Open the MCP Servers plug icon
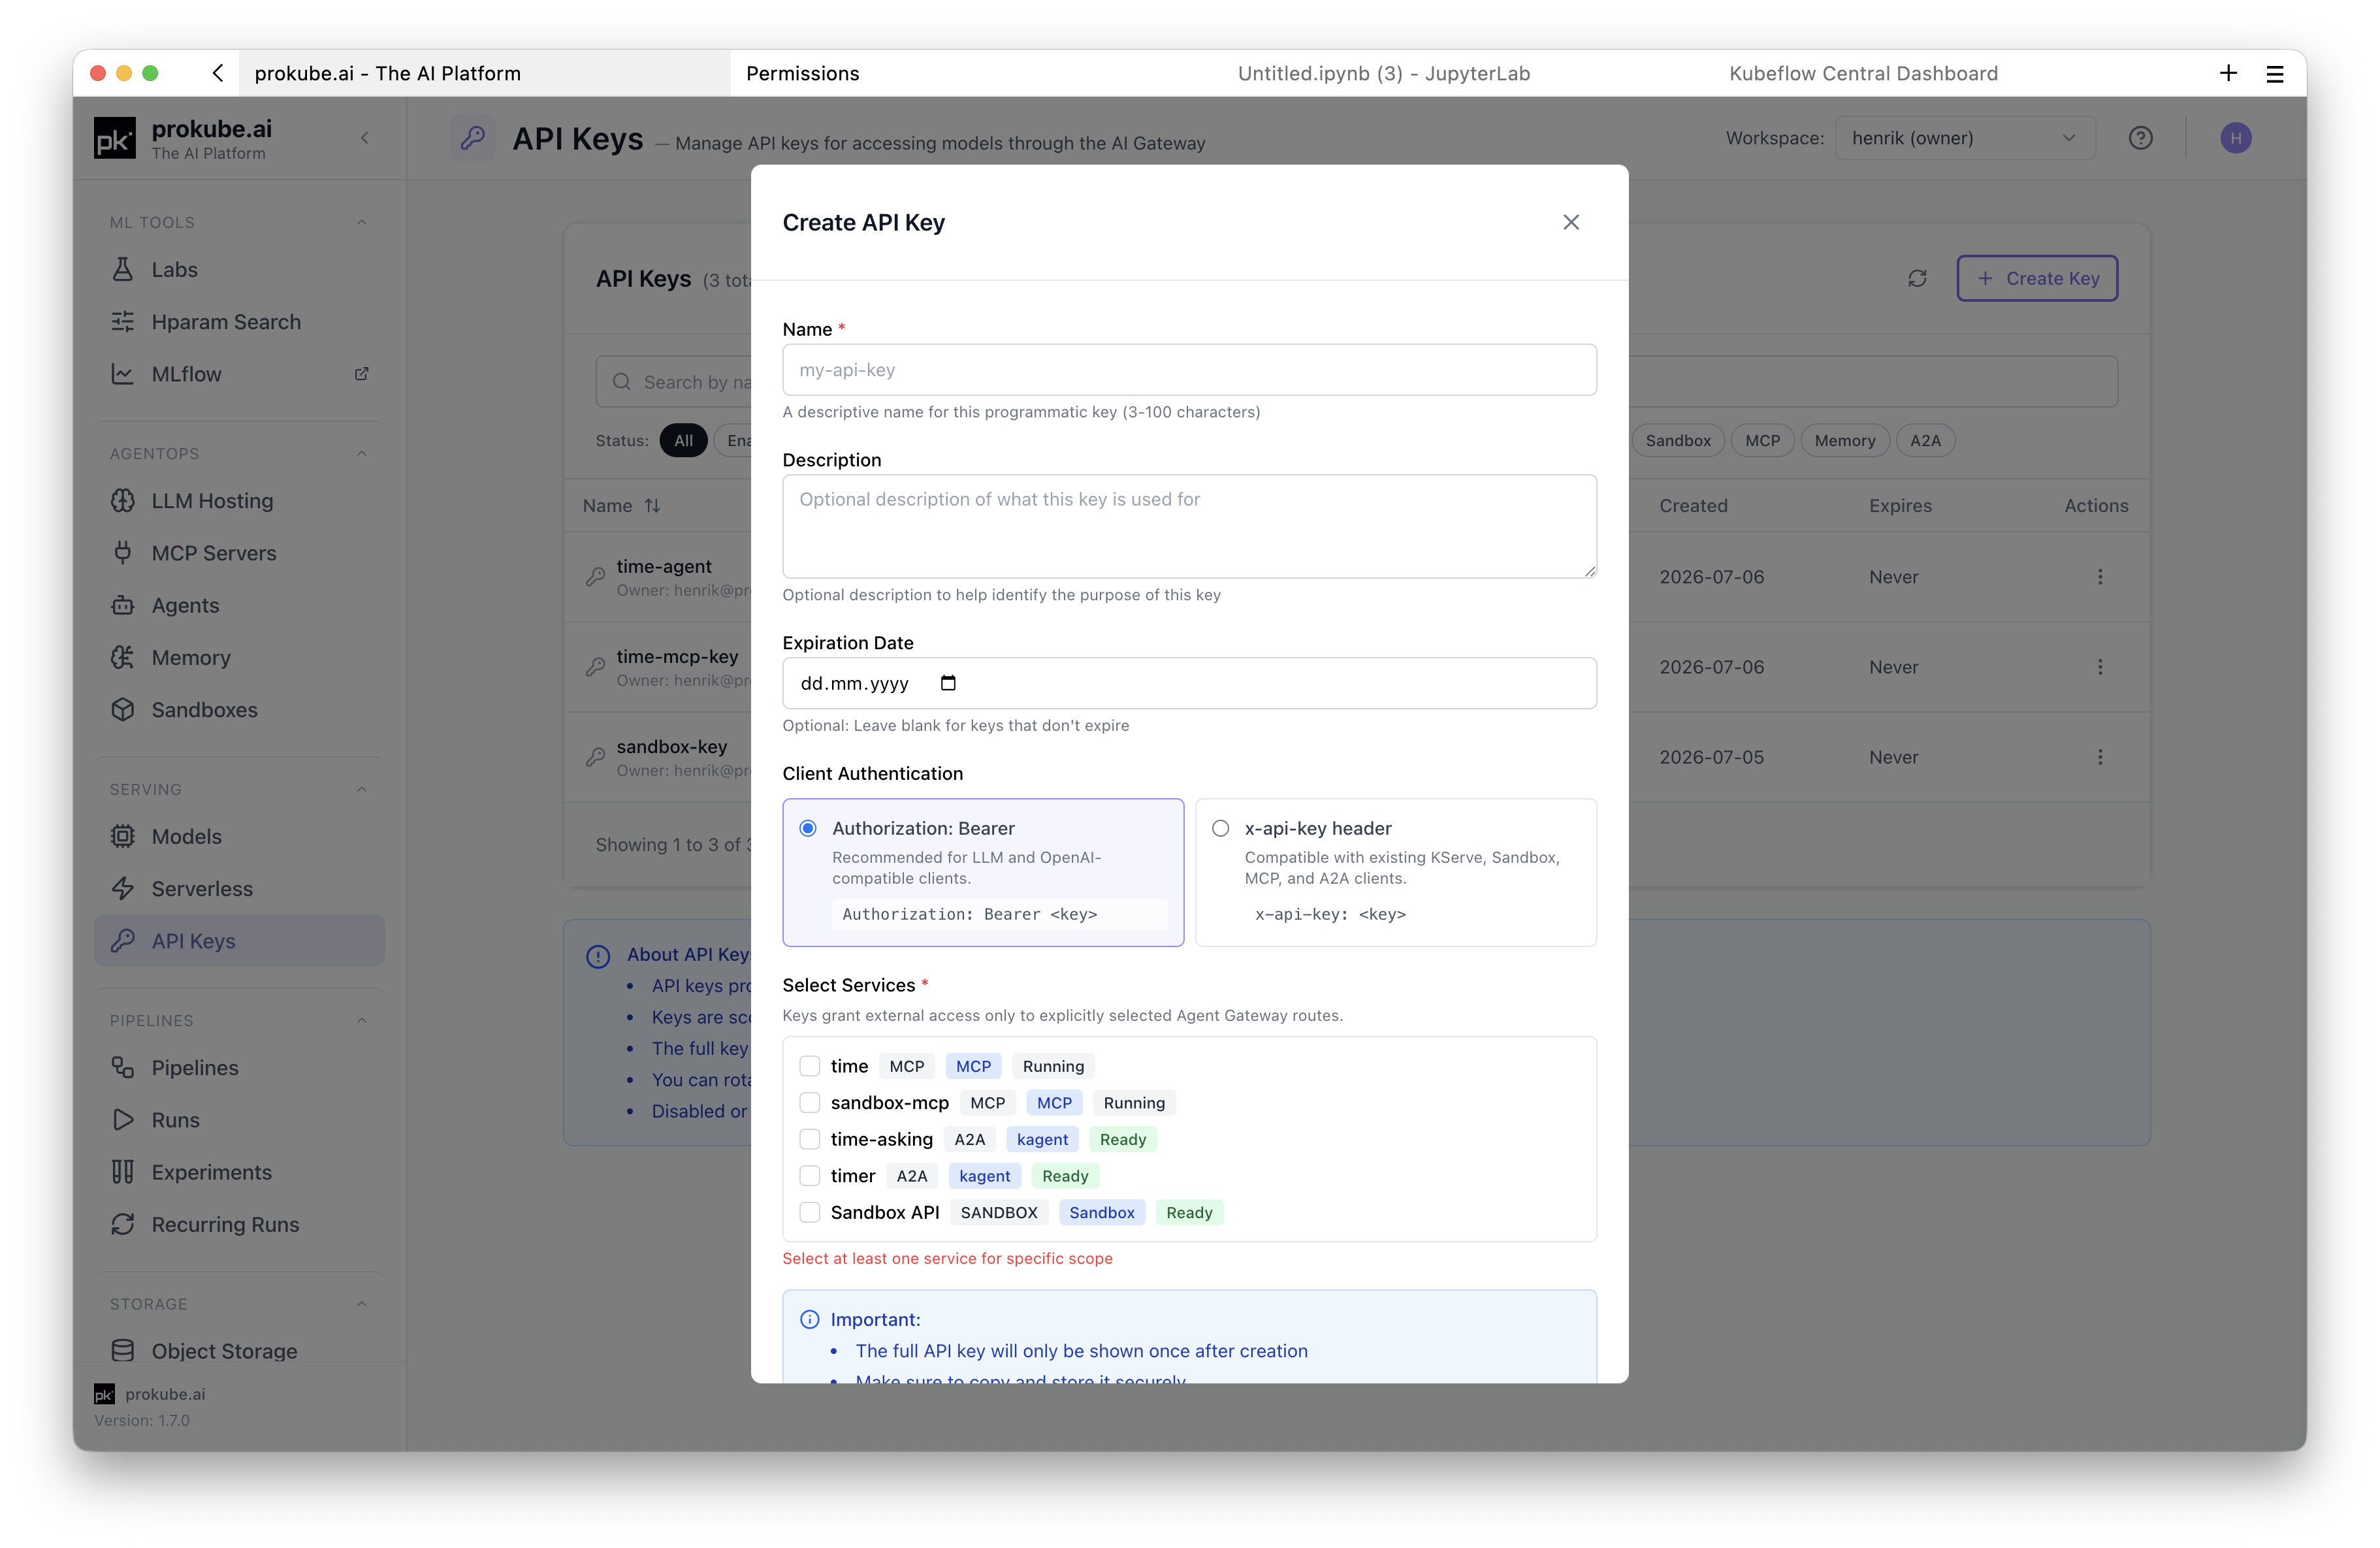This screenshot has width=2380, height=1548. (122, 553)
